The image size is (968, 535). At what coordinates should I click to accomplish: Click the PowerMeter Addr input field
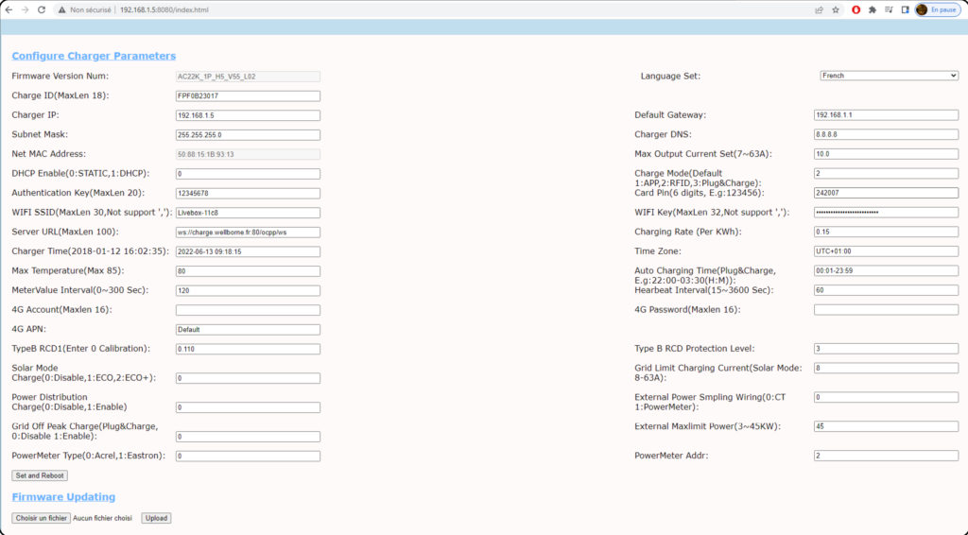(x=886, y=456)
